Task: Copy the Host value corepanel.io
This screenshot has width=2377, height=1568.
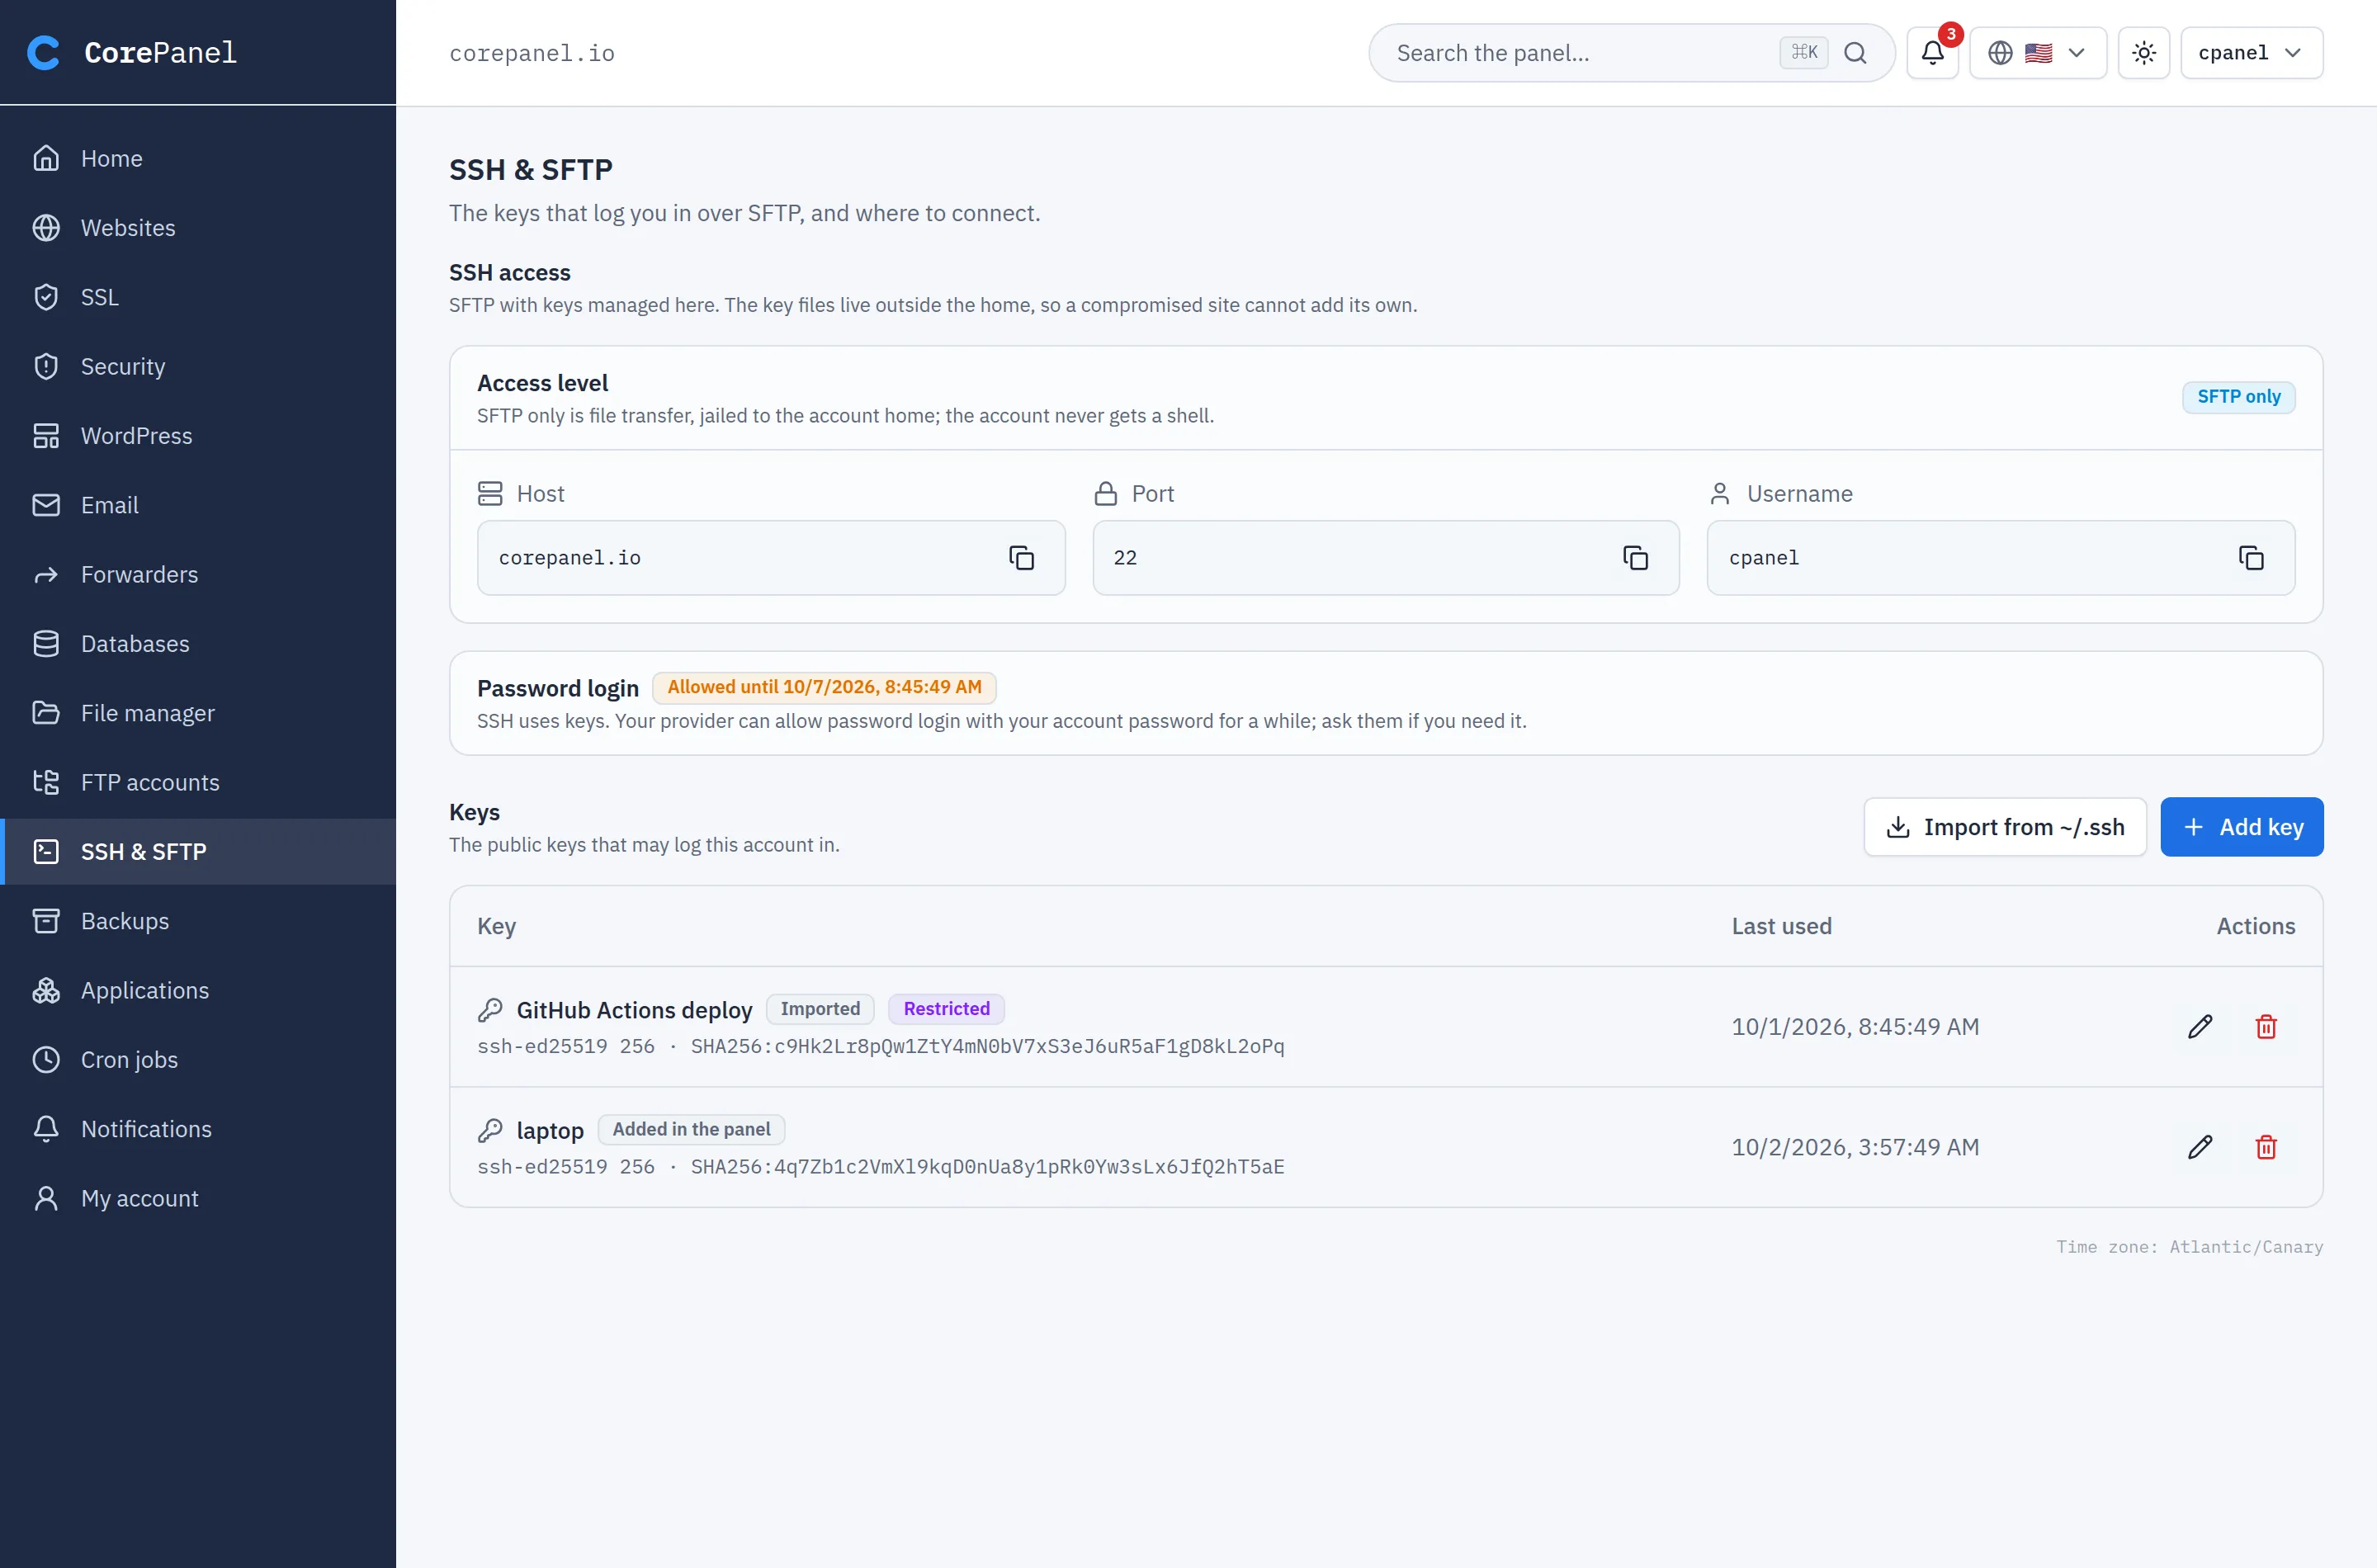Action: (x=1020, y=558)
